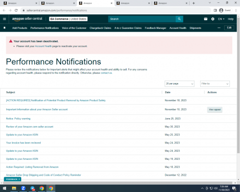This screenshot has width=240, height=192.
Task: Click the search magnifier button
Action: pyautogui.click(x=180, y=19)
